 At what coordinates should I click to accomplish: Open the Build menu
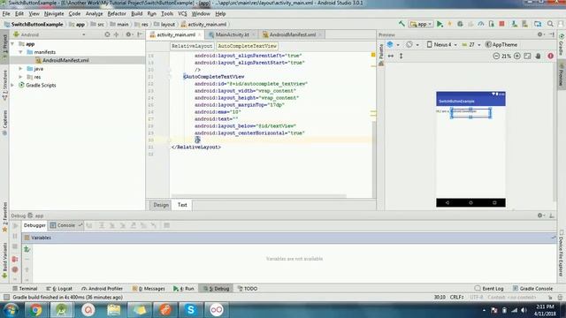[x=136, y=14]
